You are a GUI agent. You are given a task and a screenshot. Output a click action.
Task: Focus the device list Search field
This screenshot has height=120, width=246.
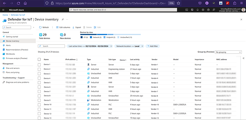[51, 46]
